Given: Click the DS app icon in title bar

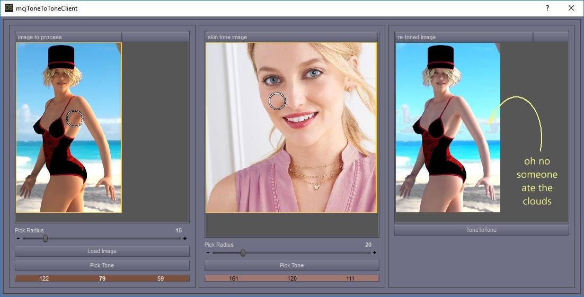Looking at the screenshot, I should pyautogui.click(x=8, y=8).
